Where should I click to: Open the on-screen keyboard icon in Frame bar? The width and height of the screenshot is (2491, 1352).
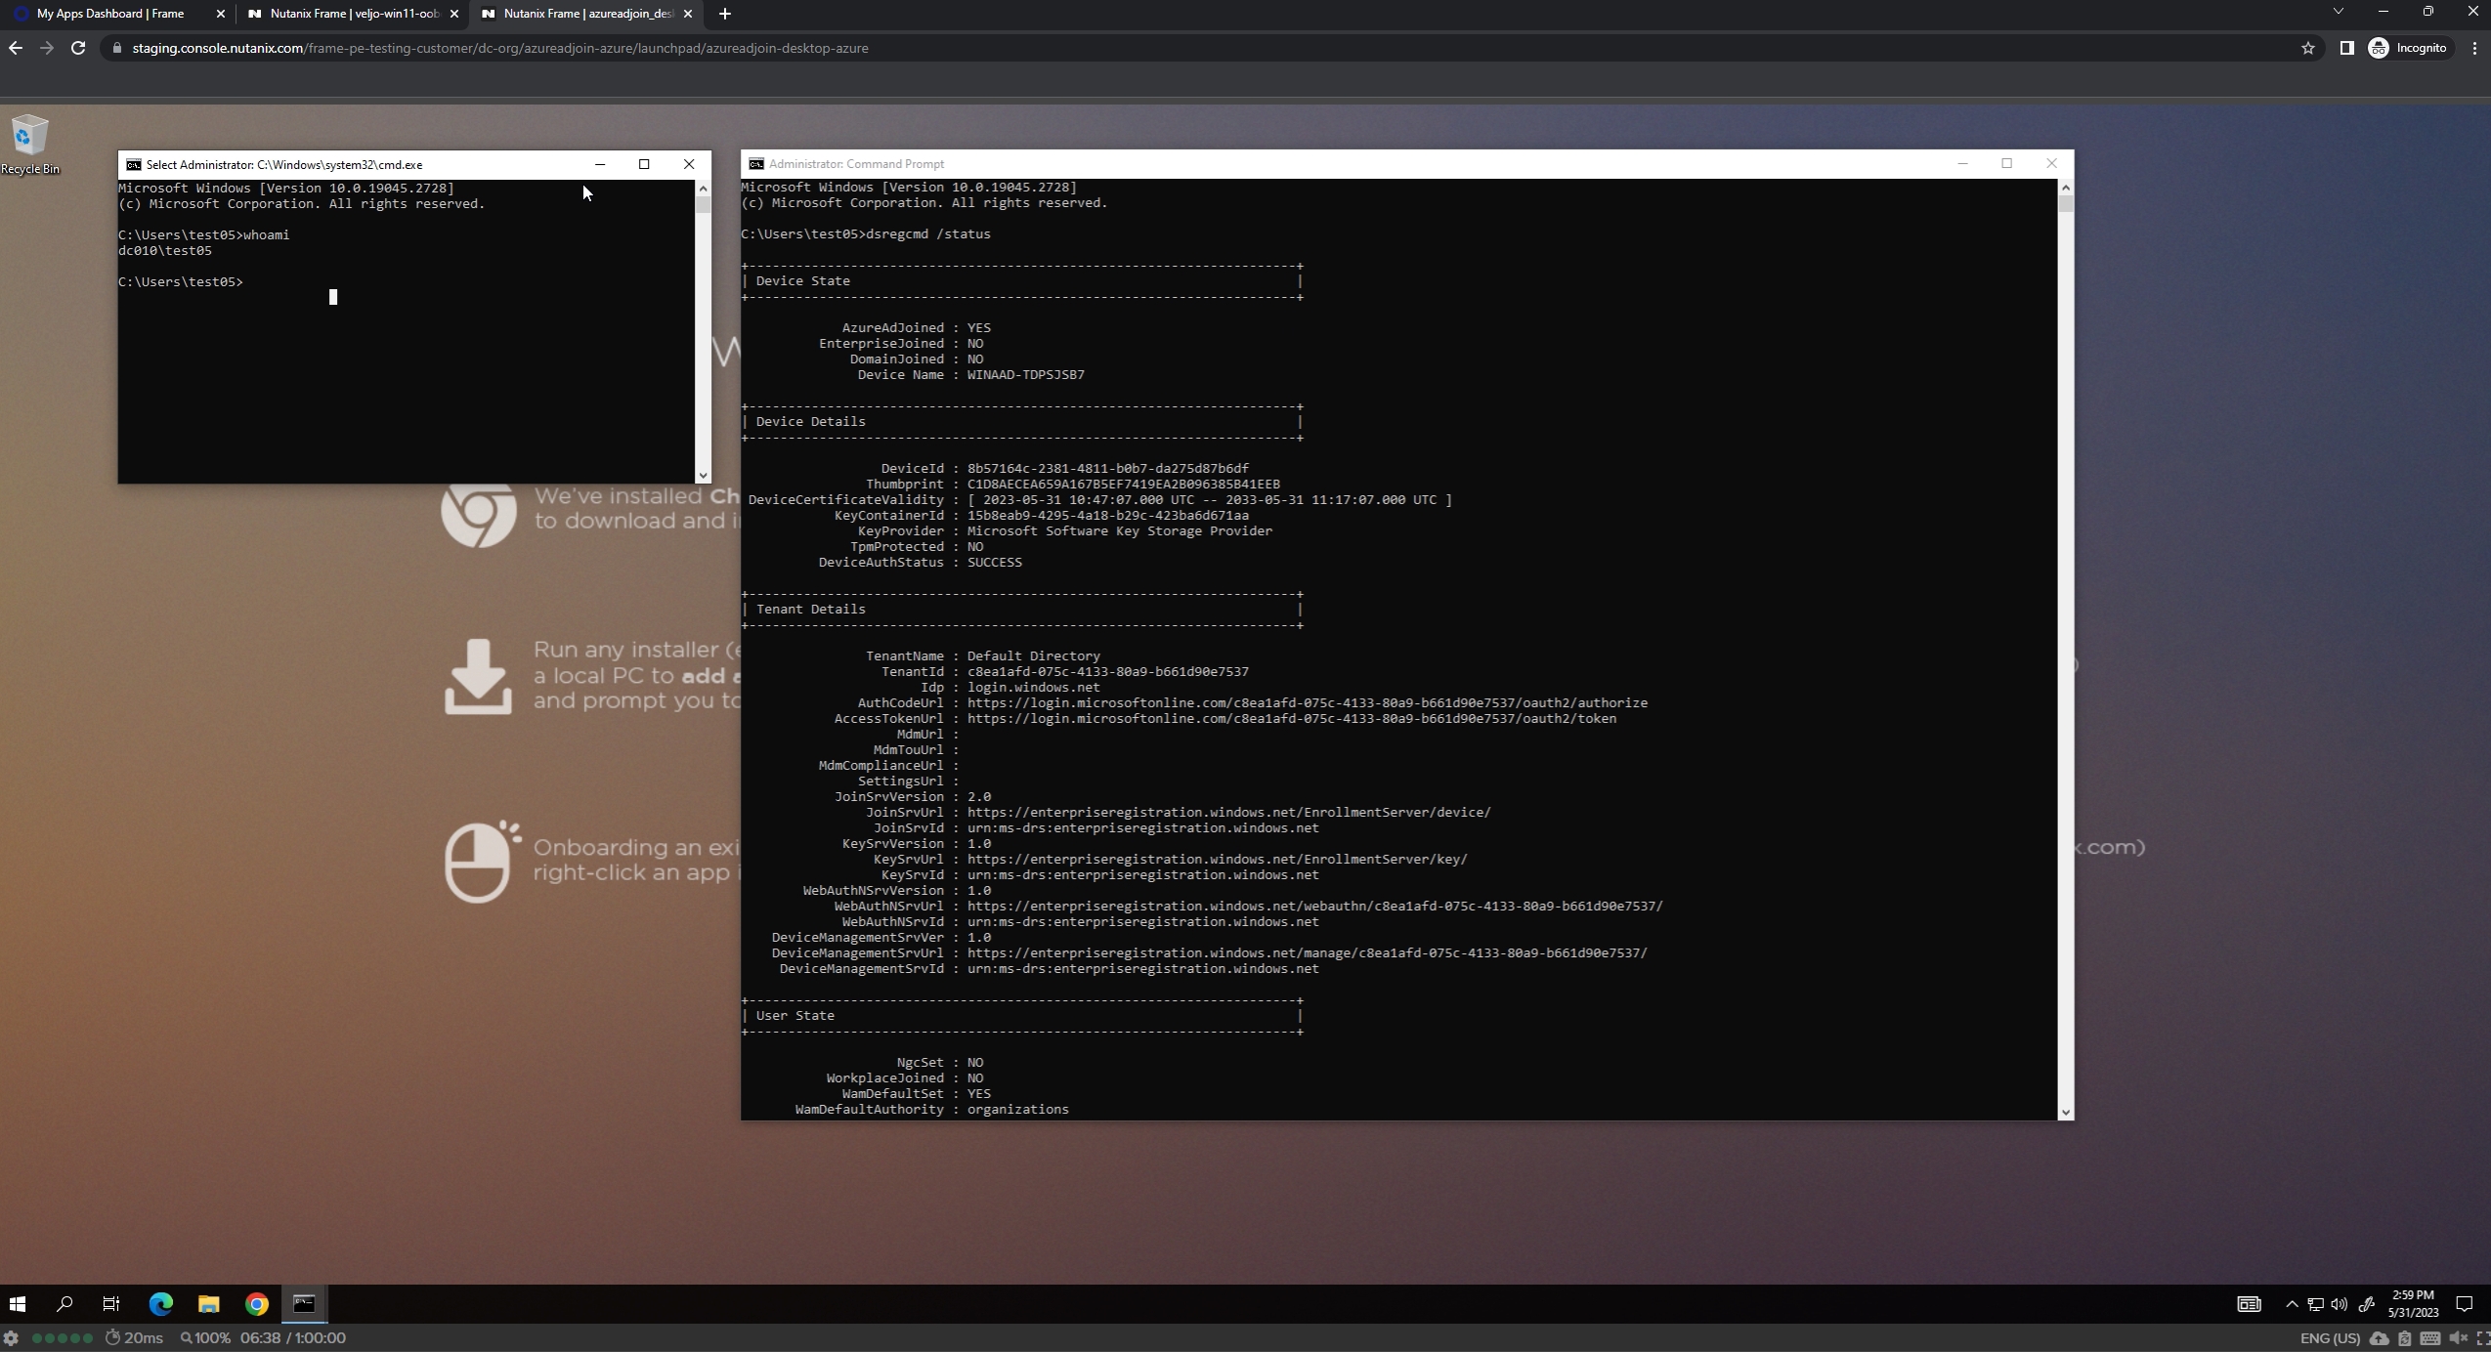[x=2430, y=1338]
